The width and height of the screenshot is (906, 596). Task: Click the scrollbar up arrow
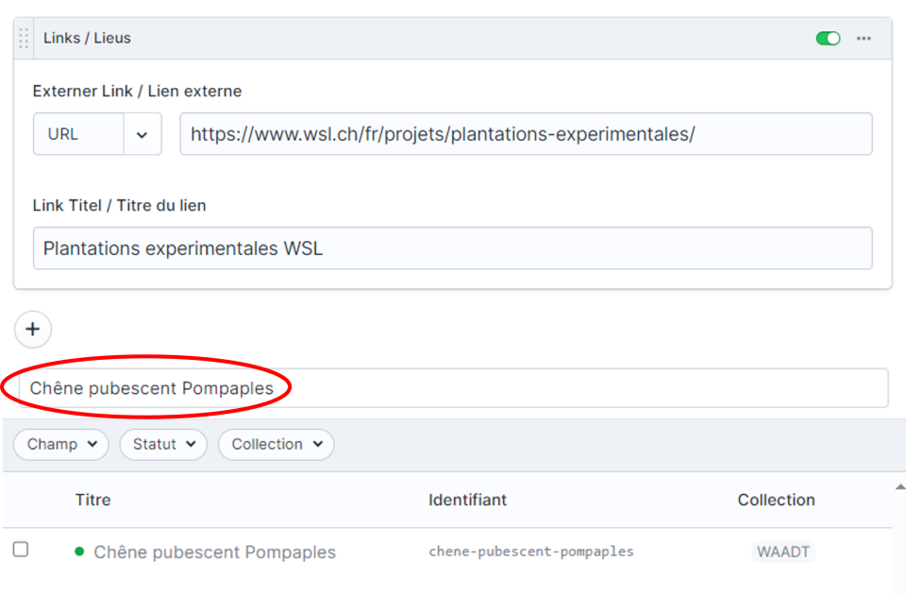(898, 485)
